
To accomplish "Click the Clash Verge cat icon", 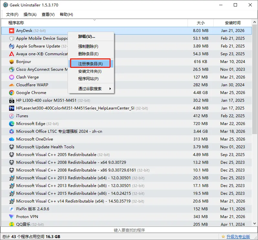I will point(12,77).
